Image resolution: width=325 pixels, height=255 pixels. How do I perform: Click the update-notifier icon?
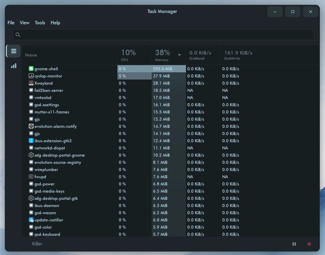pyautogui.click(x=31, y=220)
